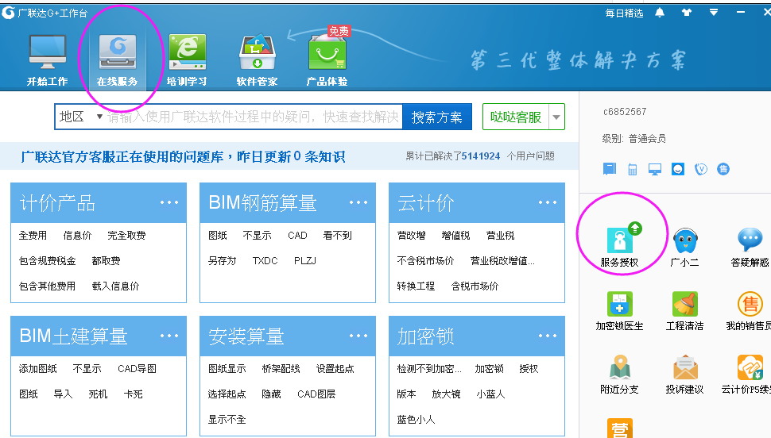This screenshot has height=438, width=771.
Task: Click the 另存为 keyword
Action: point(223,261)
